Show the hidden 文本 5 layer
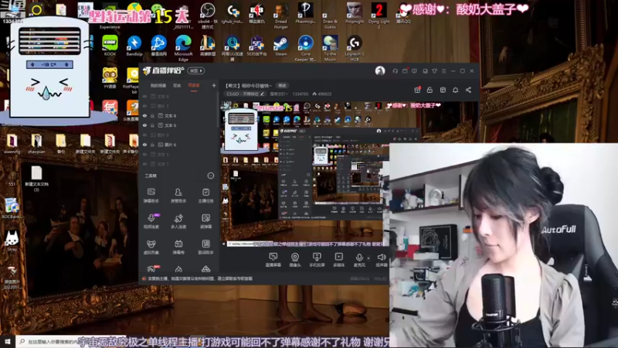This screenshot has height=348, width=618. click(x=144, y=155)
